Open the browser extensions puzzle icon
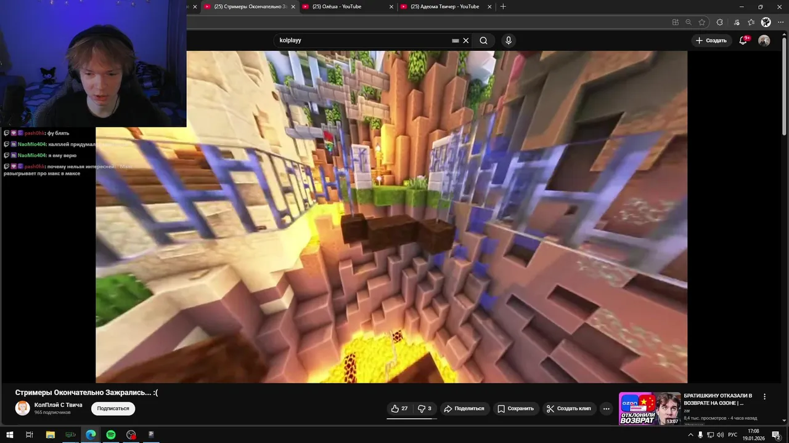 tap(719, 22)
